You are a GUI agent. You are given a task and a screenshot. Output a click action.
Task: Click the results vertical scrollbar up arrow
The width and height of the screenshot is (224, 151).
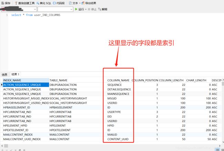tap(223, 80)
